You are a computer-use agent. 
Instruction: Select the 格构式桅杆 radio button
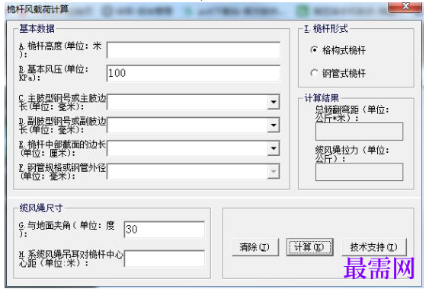[314, 49]
